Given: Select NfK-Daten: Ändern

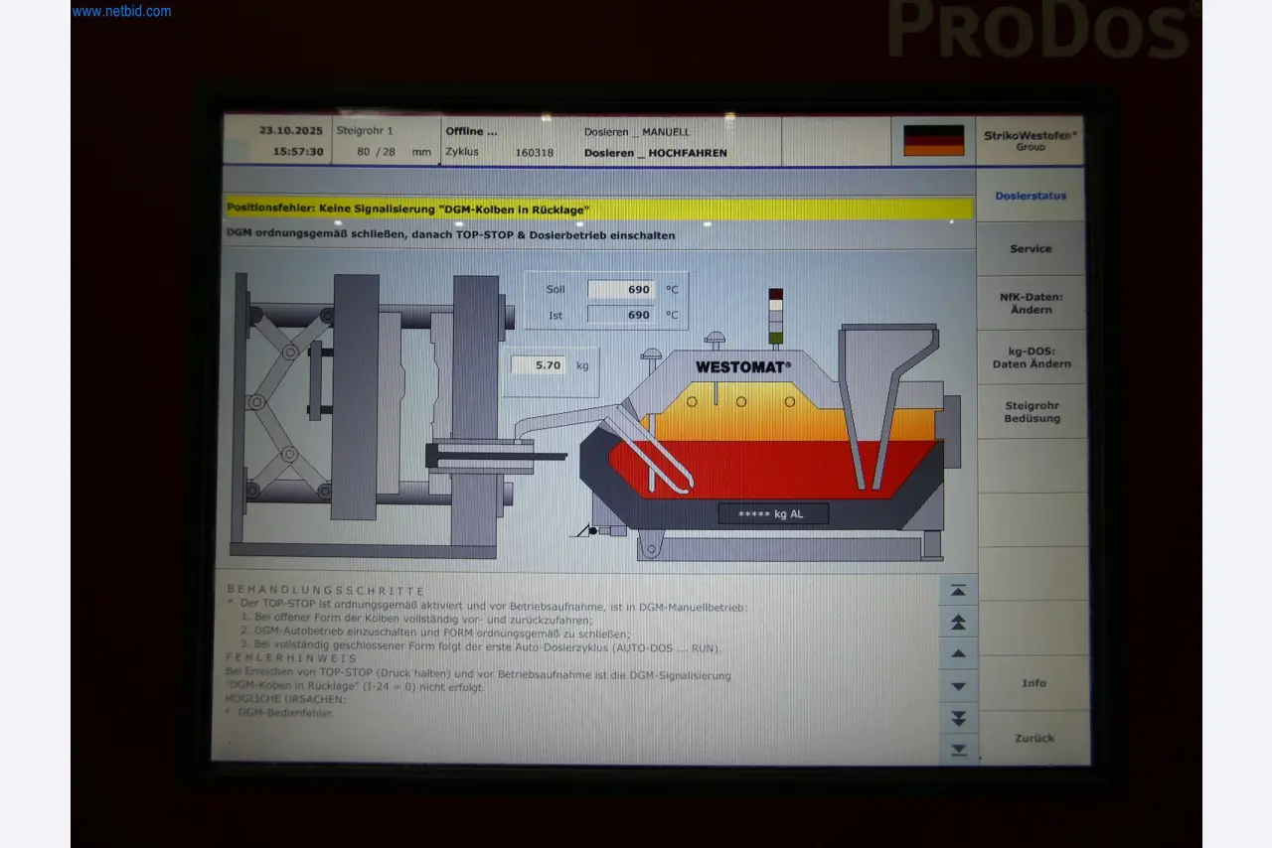Looking at the screenshot, I should (x=1031, y=303).
